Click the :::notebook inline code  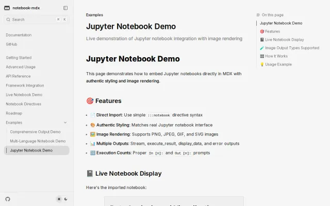pos(159,115)
